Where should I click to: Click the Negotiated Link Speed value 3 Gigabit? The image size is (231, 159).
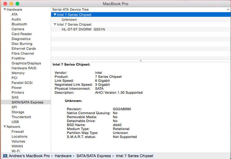[x=102, y=85]
